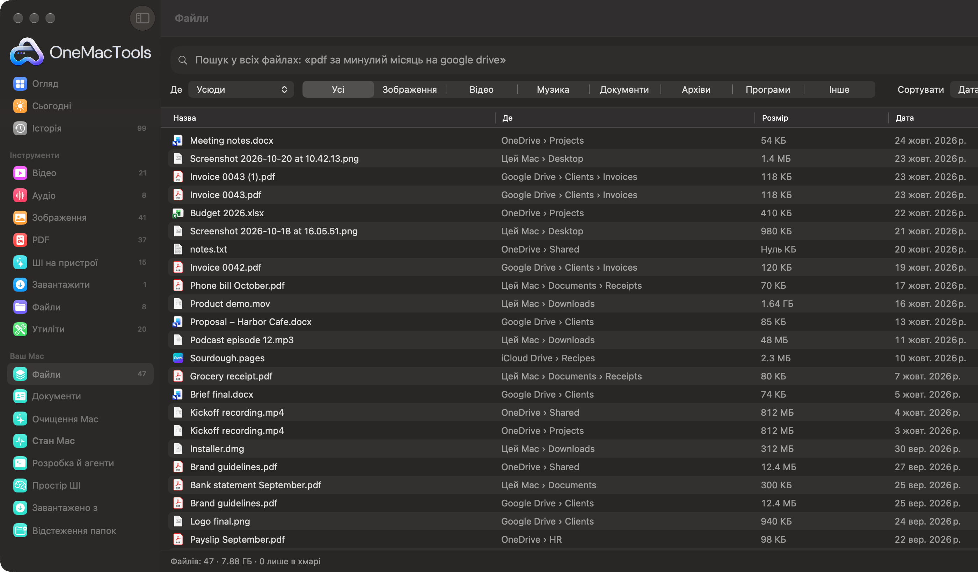This screenshot has height=572, width=978.
Task: Open Розробка й агенти terminal icon
Action: point(20,463)
